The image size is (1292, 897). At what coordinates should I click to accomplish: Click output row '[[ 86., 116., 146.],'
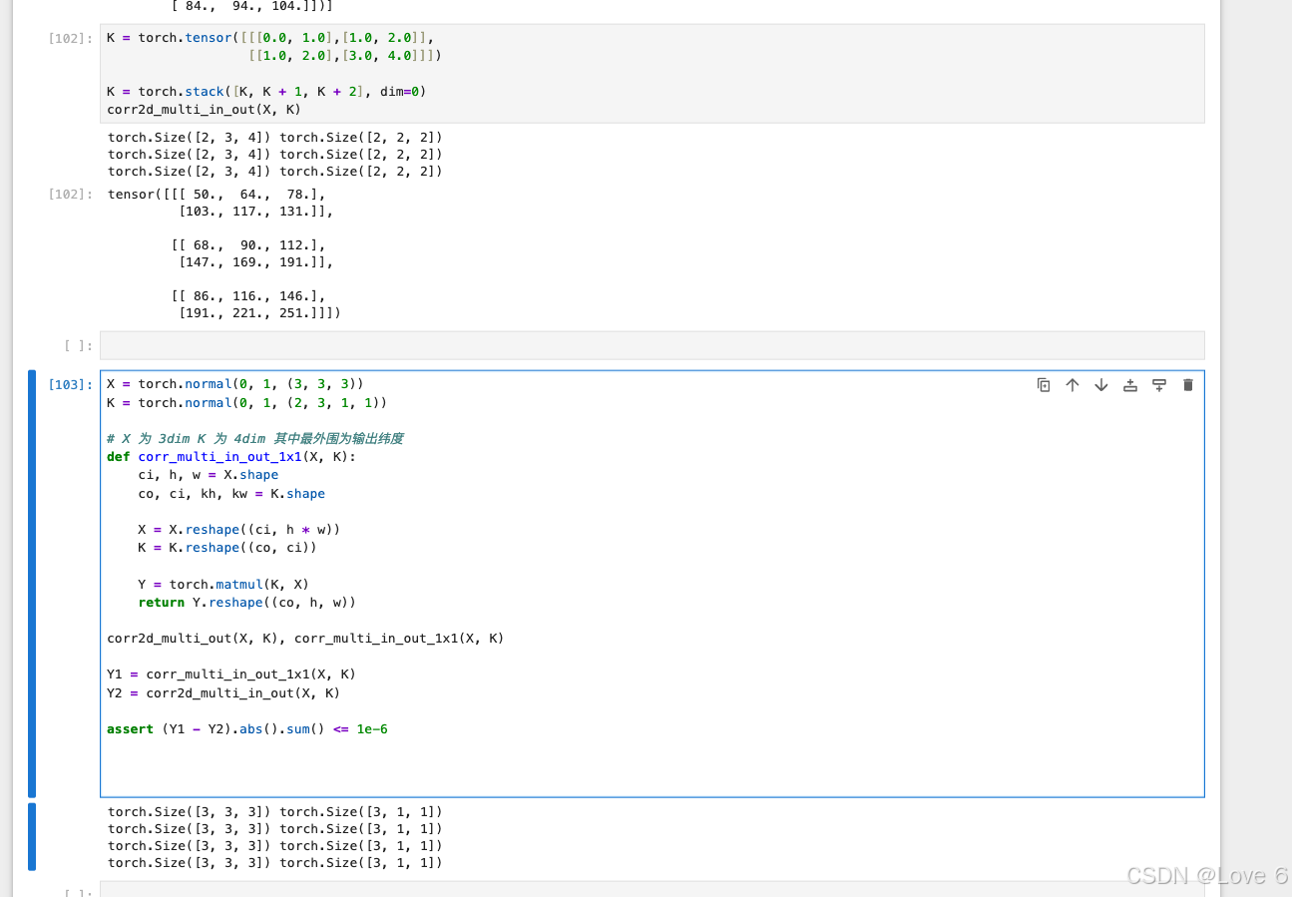click(x=247, y=296)
